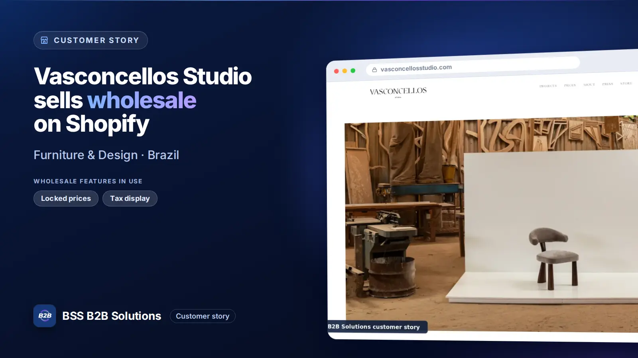Click the WHOLESALE FEATURES IN USE label

click(88, 181)
